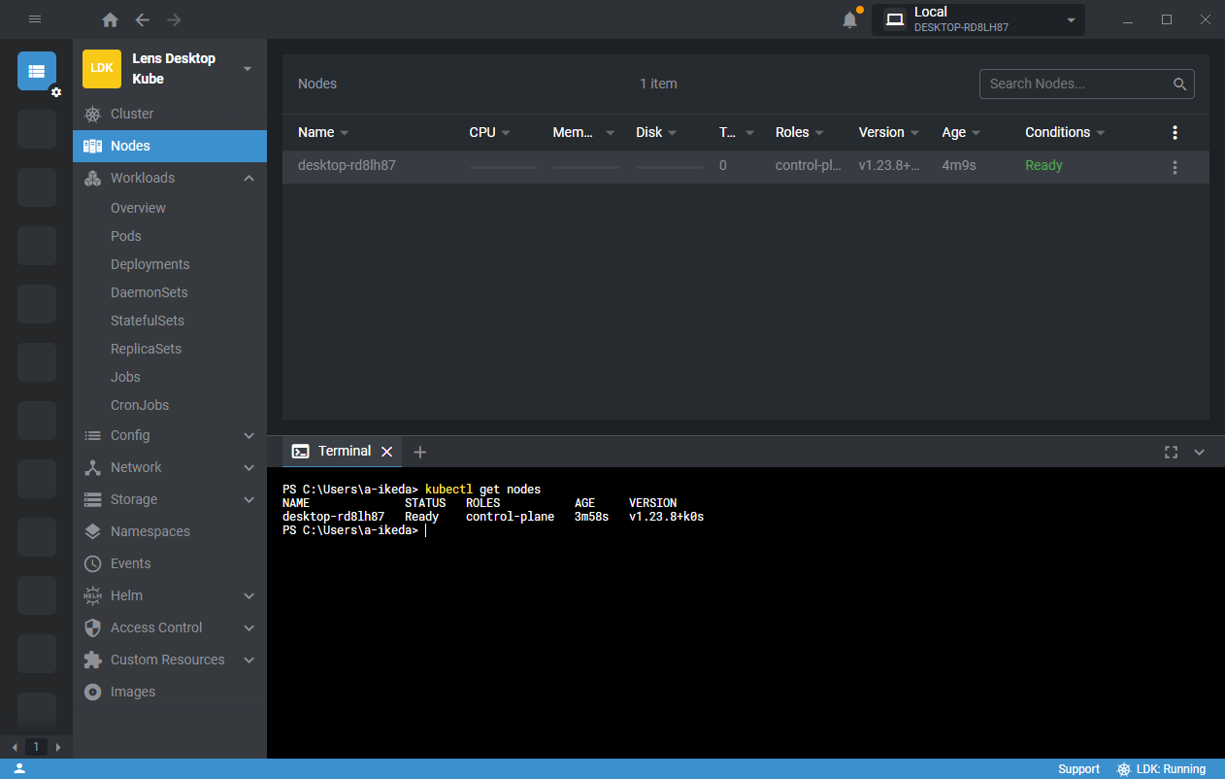The image size is (1225, 779).
Task: Click the active cluster icon in the hotbar
Action: [37, 71]
